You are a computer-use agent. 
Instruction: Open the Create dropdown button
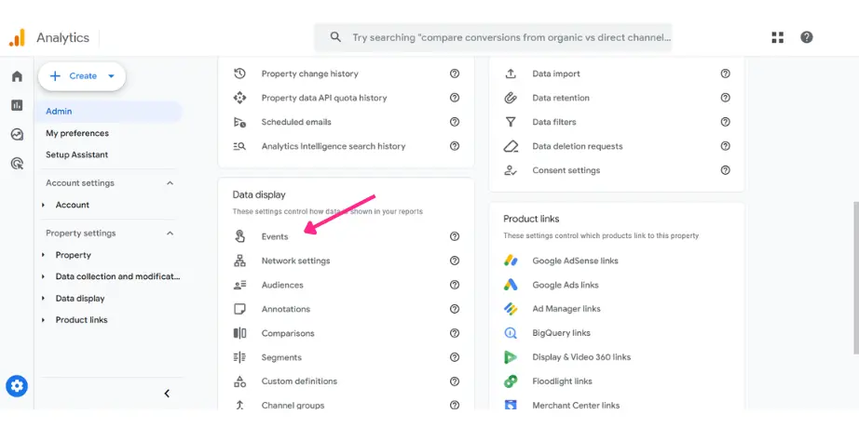[82, 76]
